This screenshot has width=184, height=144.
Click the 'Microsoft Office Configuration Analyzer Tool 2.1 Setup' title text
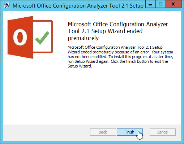(x=78, y=6)
